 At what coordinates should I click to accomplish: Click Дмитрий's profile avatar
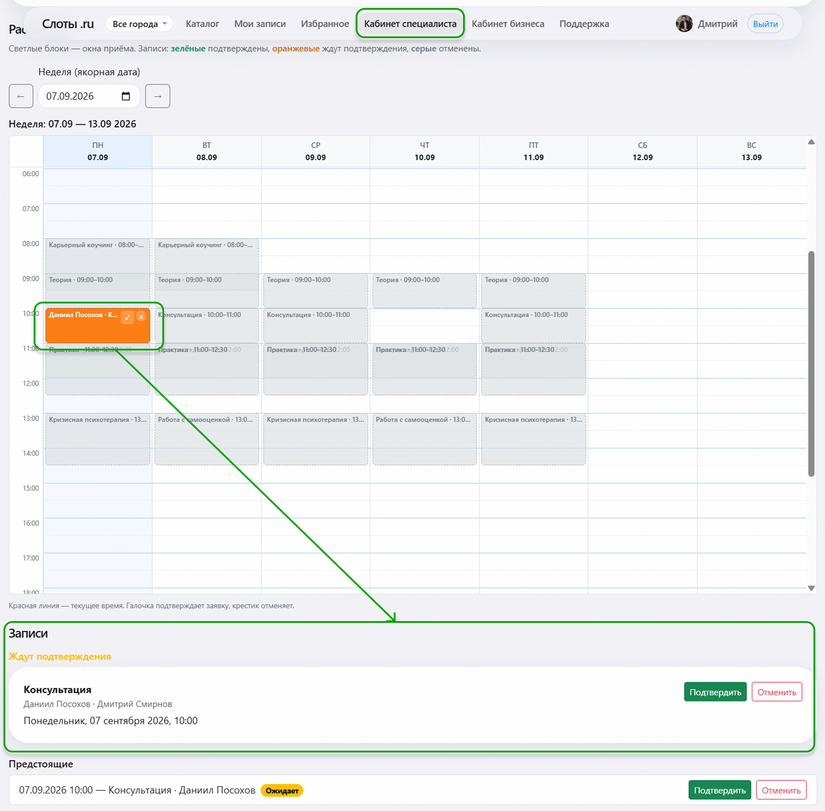pyautogui.click(x=684, y=24)
